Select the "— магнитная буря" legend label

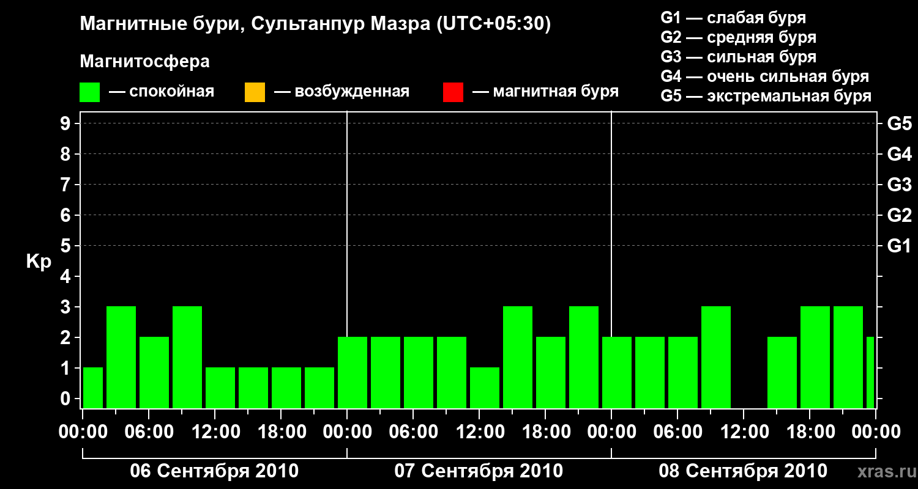point(546,92)
